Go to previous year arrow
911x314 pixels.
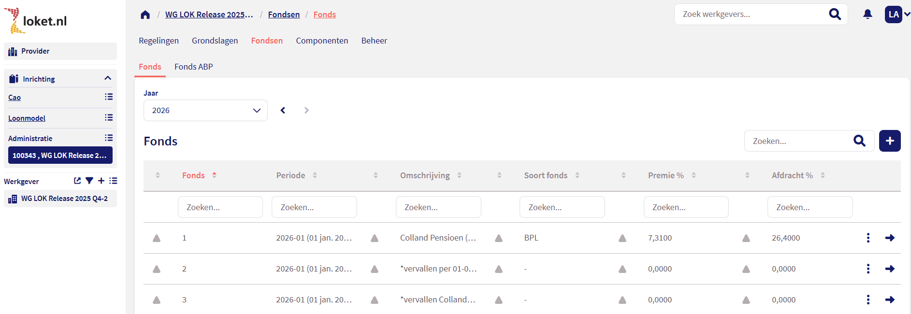pos(283,110)
